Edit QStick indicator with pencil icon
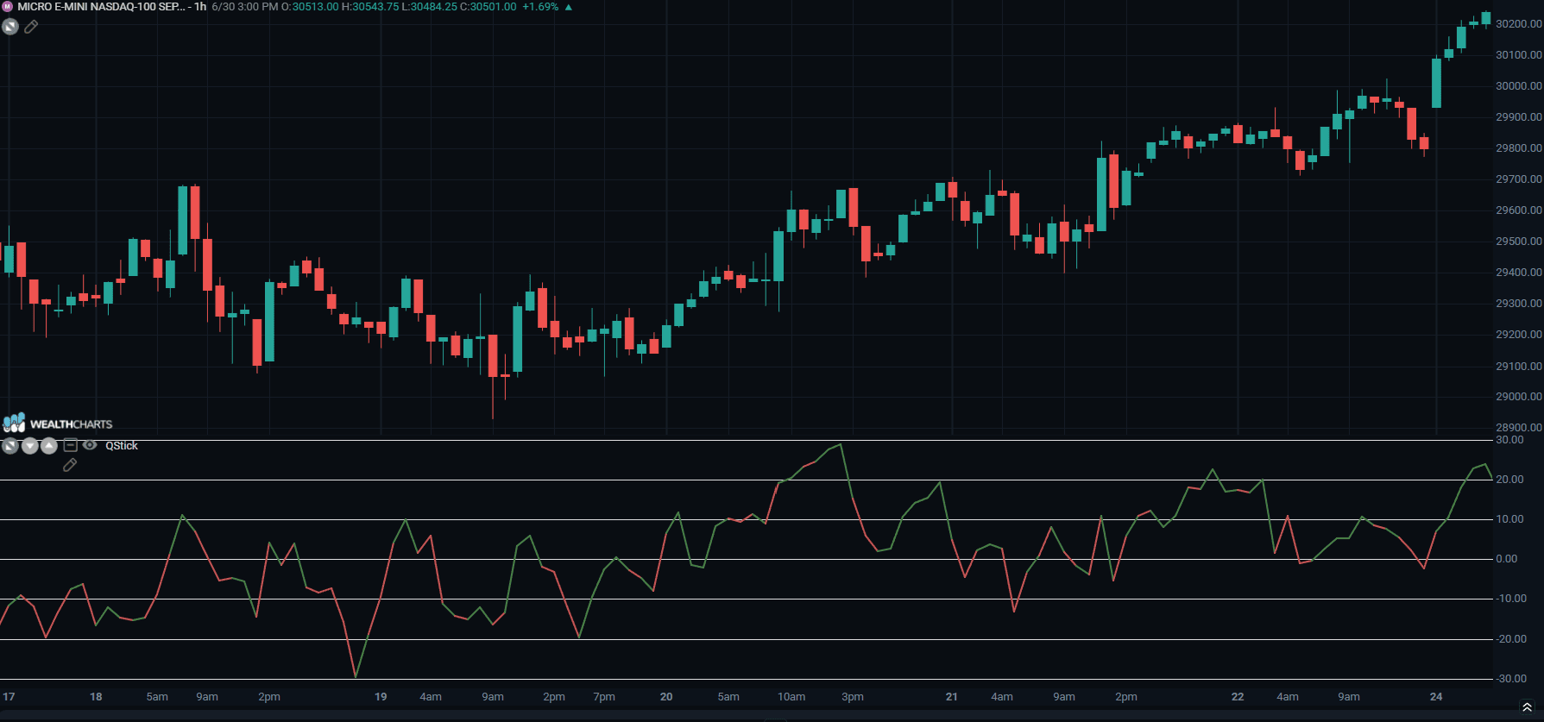1544x722 pixels. (x=70, y=465)
